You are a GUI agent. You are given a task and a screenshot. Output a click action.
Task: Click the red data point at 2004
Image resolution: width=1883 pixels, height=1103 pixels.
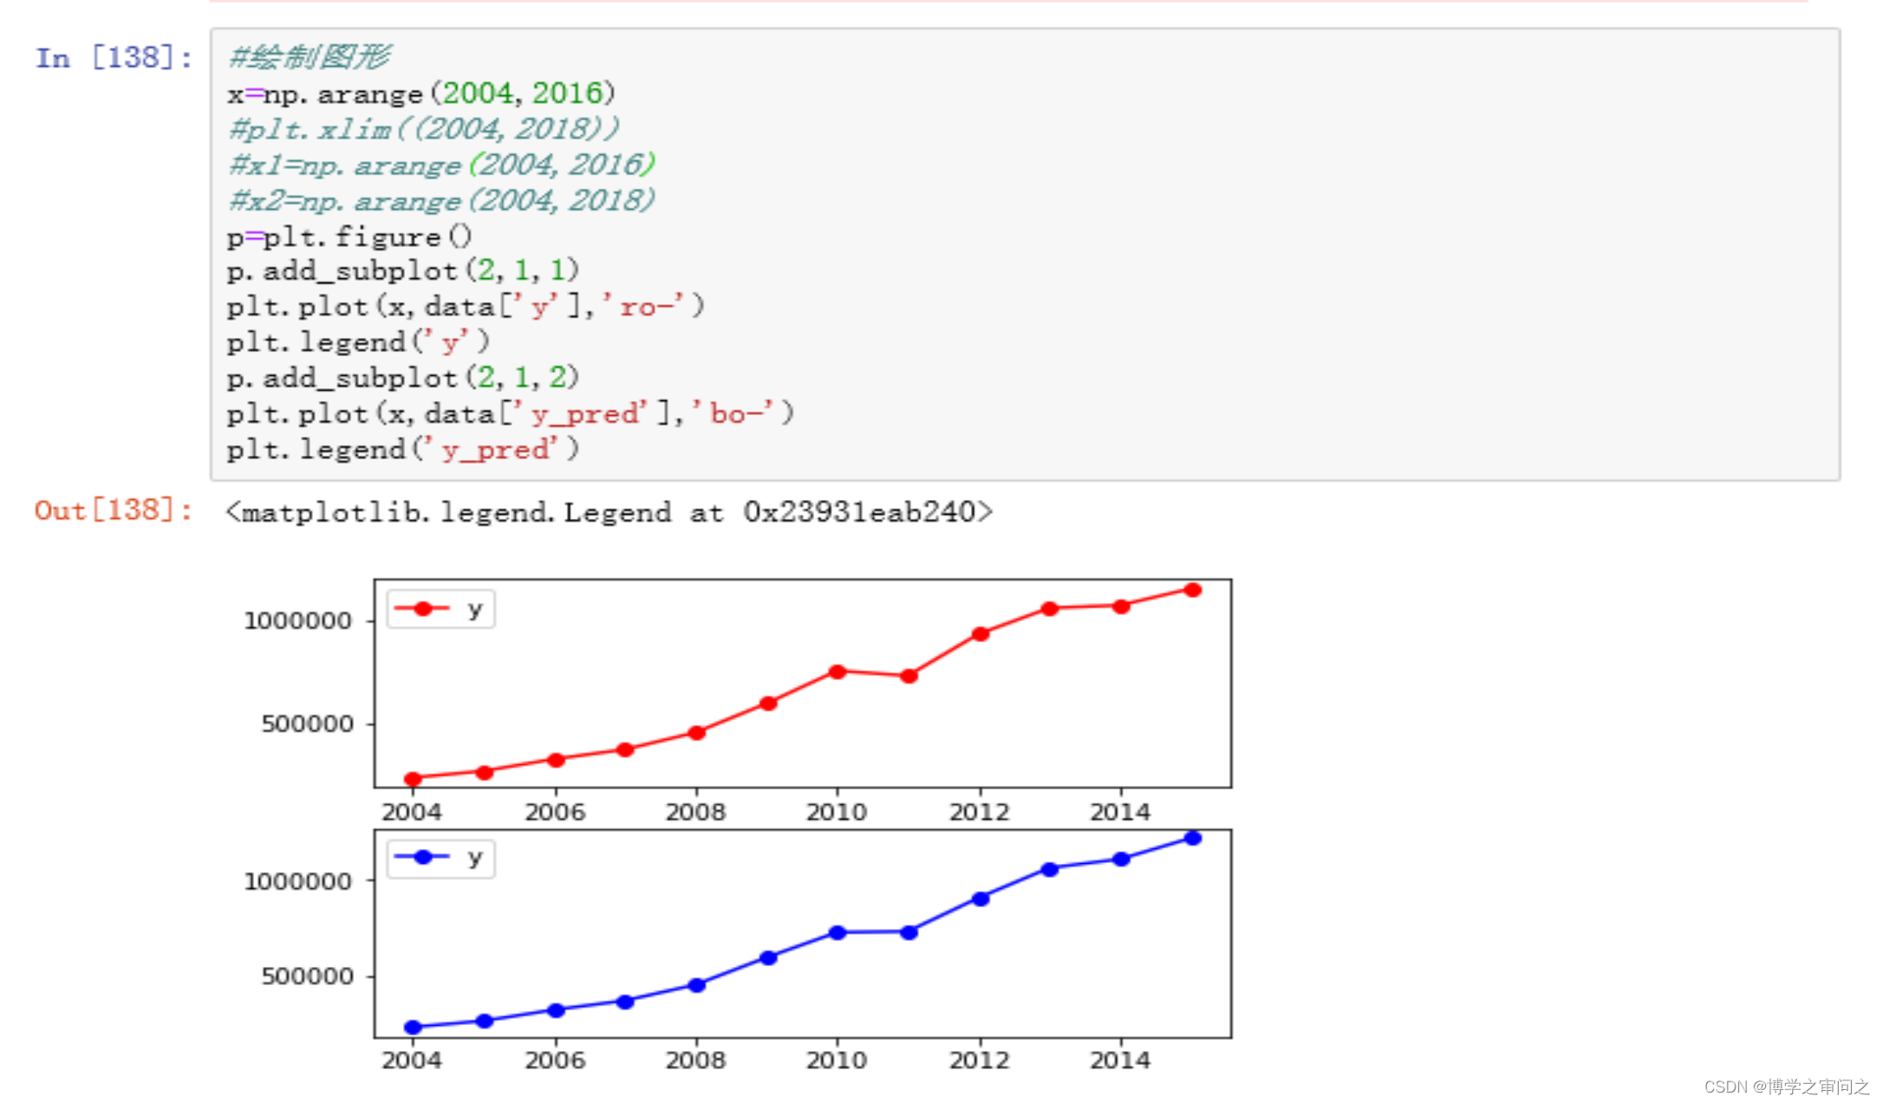pyautogui.click(x=413, y=779)
